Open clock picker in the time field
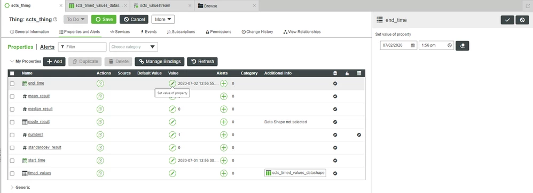The width and height of the screenshot is (533, 193). [449, 45]
